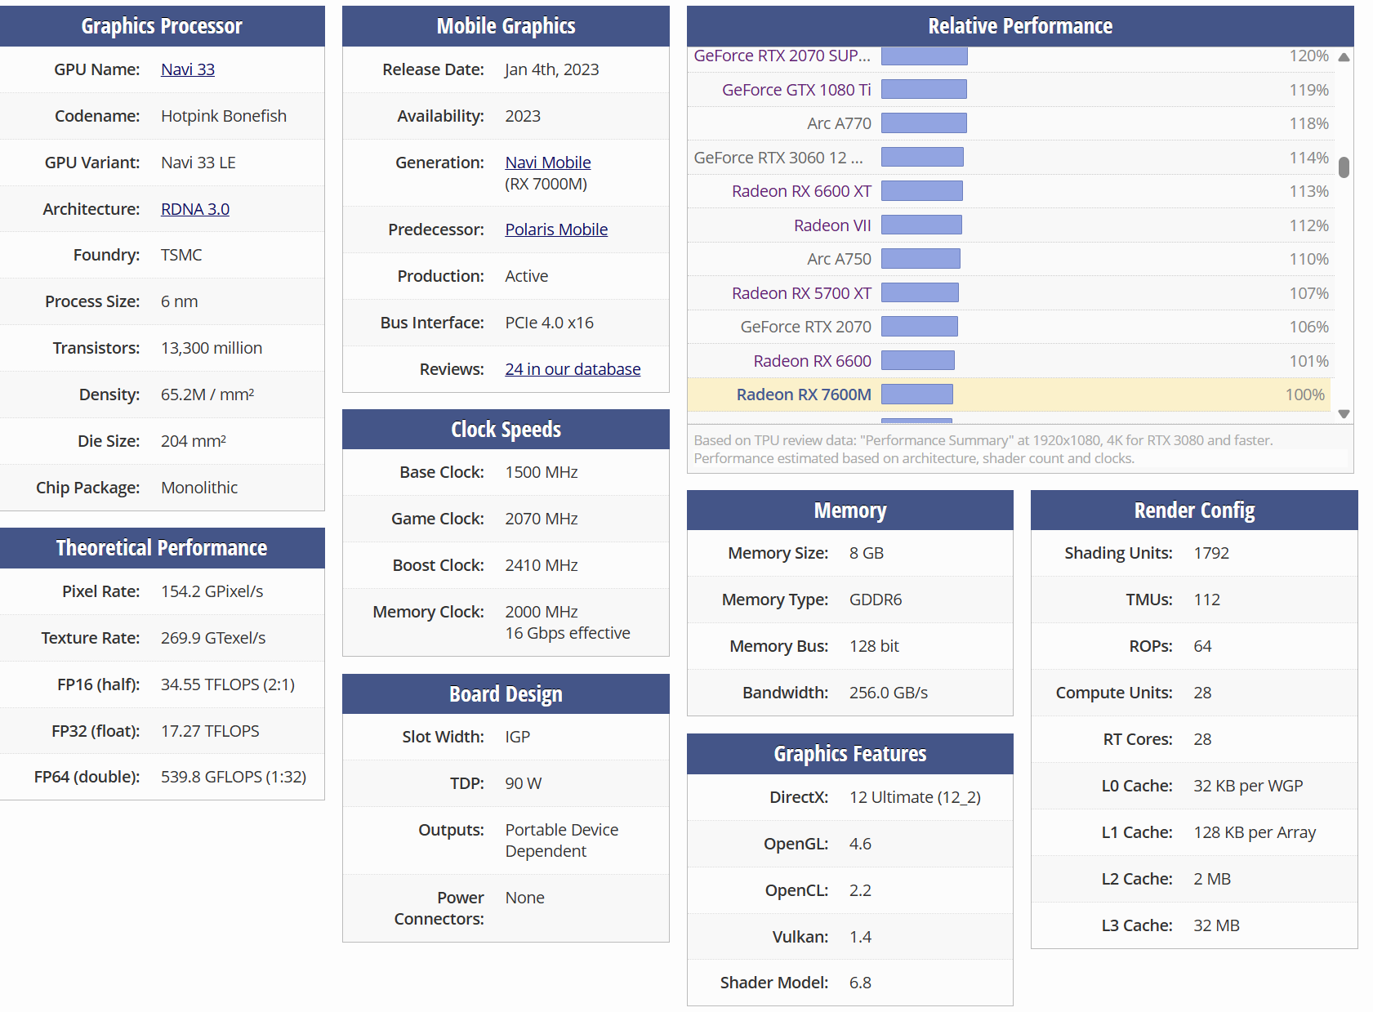Select the Arc A750 list entry
The height and width of the screenshot is (1012, 1373).
(x=838, y=259)
